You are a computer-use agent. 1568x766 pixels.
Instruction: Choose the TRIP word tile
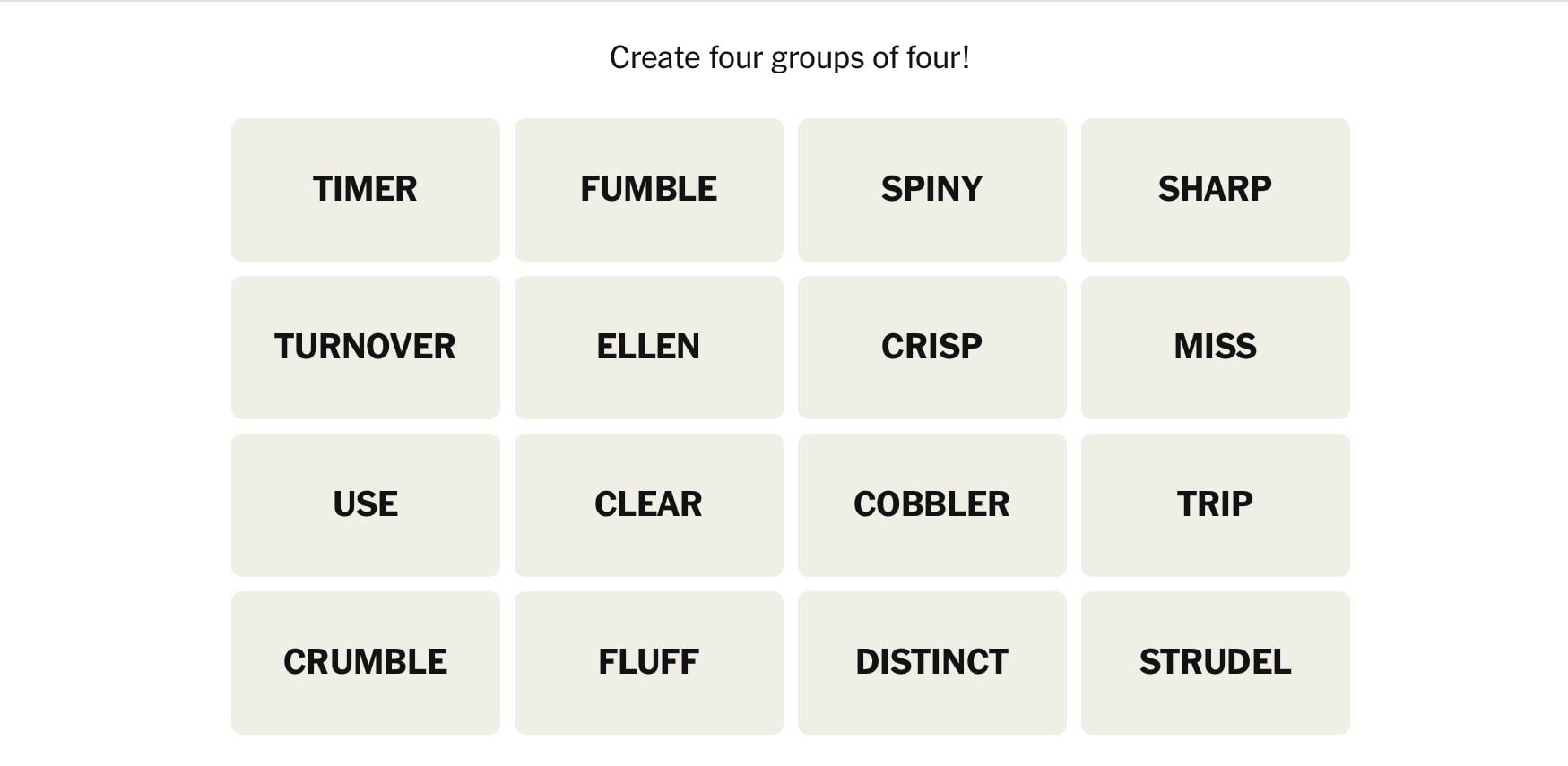pyautogui.click(x=1215, y=505)
